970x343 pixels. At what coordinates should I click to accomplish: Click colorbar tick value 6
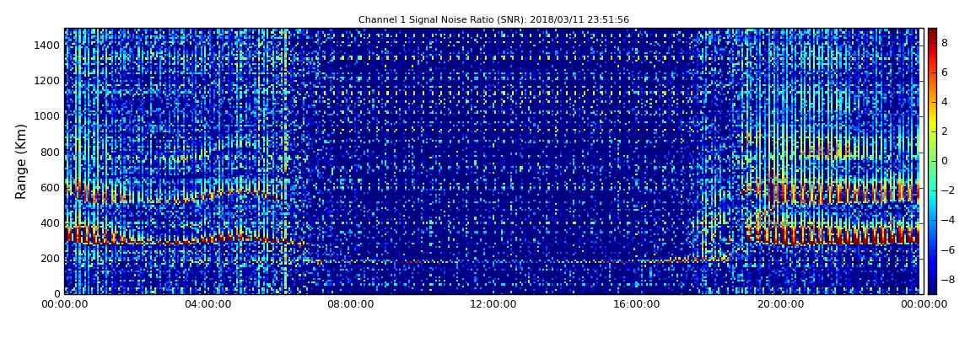click(945, 72)
